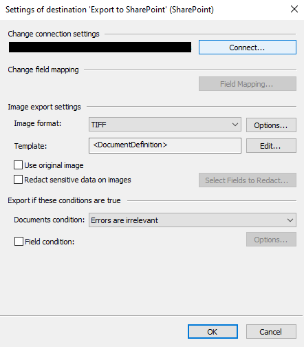This screenshot has width=304, height=347.
Task: Open the Image format dropdown showing TIFF
Action: 165,125
